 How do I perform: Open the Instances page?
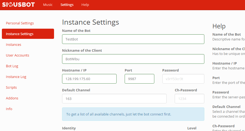click(13, 45)
